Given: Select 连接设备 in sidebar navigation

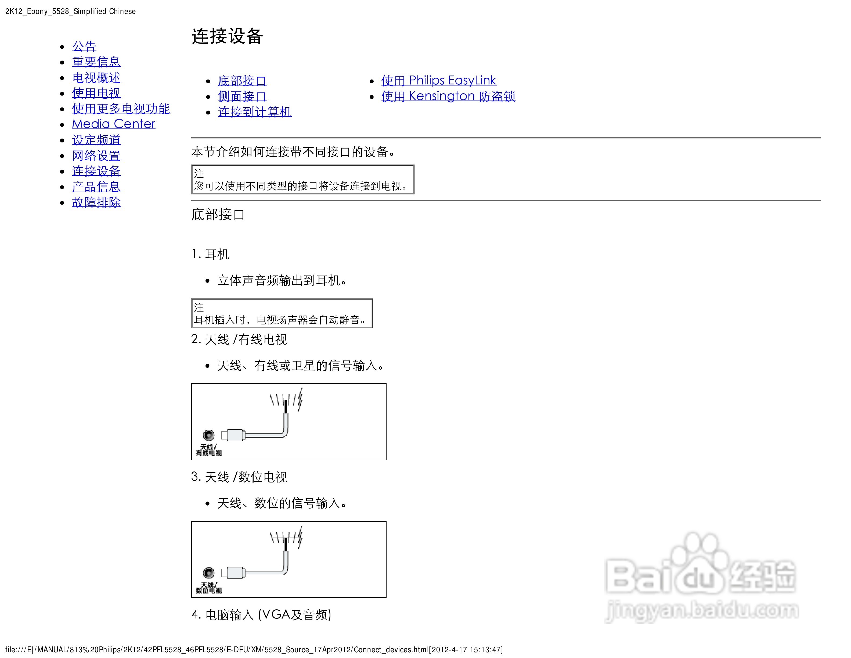Looking at the screenshot, I should 96,171.
